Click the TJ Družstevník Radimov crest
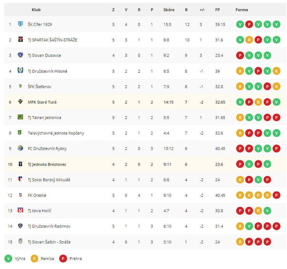Image resolution: width=287 pixels, height=269 pixels. pyautogui.click(x=20, y=226)
